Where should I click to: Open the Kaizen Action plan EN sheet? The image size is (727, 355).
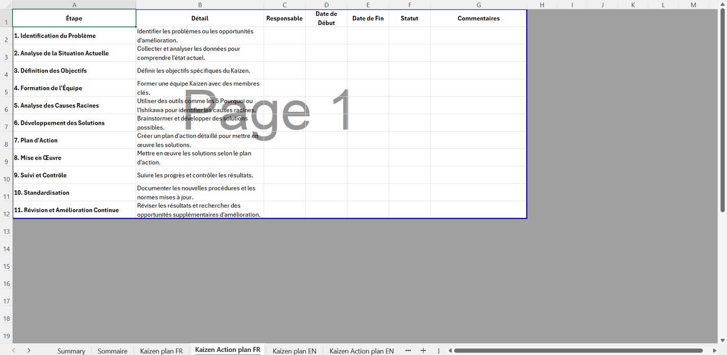(361, 351)
